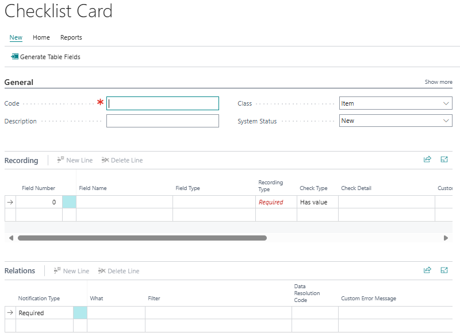The width and height of the screenshot is (460, 333).
Task: Click the Field Number cell showing 0
Action: 39,202
